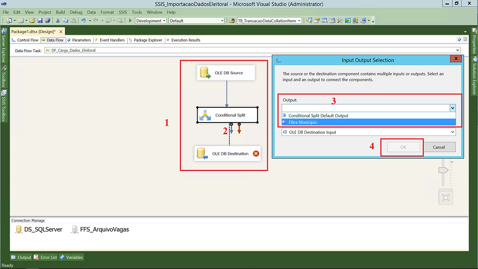
Task: Switch to the Event Handlers tab
Action: pyautogui.click(x=109, y=40)
